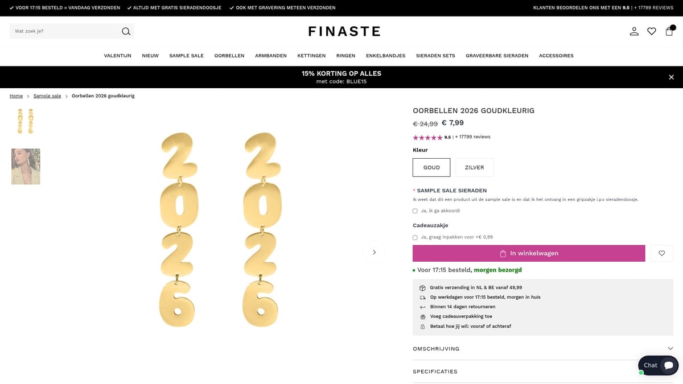Dismiss the BLUE15 discount banner
The image size is (683, 384).
tap(671, 77)
